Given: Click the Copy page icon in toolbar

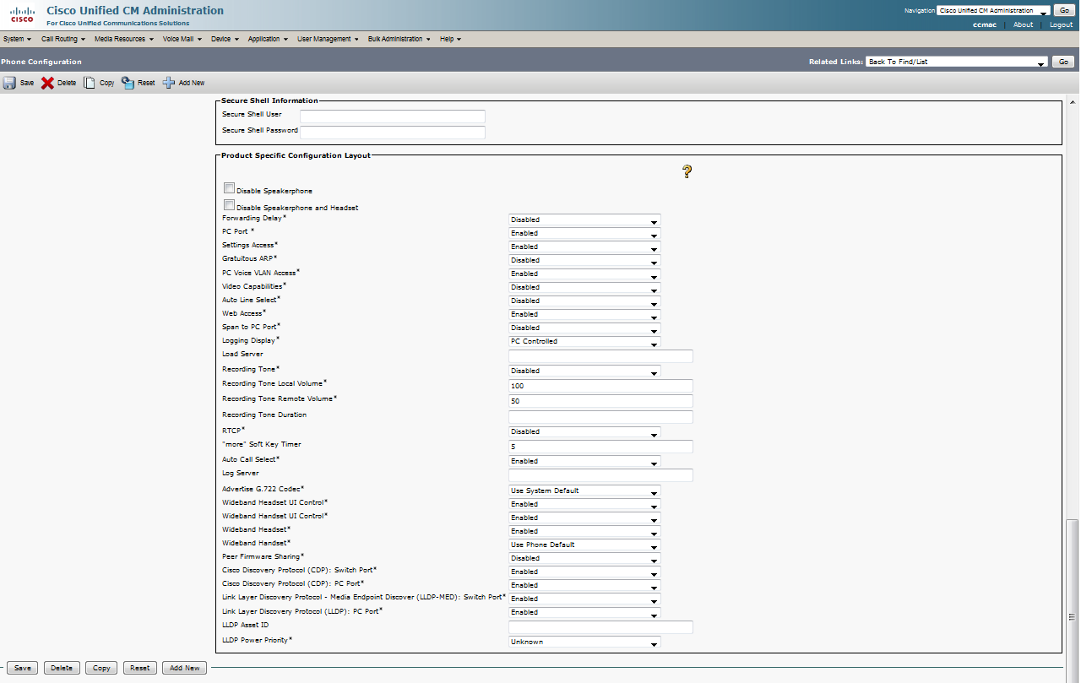Looking at the screenshot, I should pyautogui.click(x=90, y=83).
